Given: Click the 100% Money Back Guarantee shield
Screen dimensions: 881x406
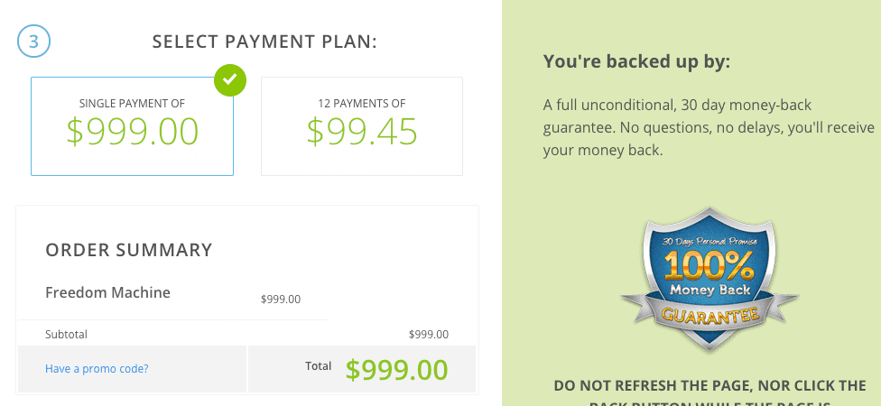Looking at the screenshot, I should (709, 280).
